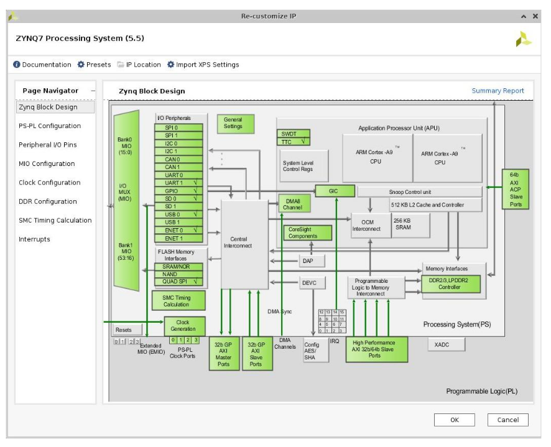Viewport: 551px width, 447px height.
Task: Select the USB 1 peripheral block
Action: 178,223
